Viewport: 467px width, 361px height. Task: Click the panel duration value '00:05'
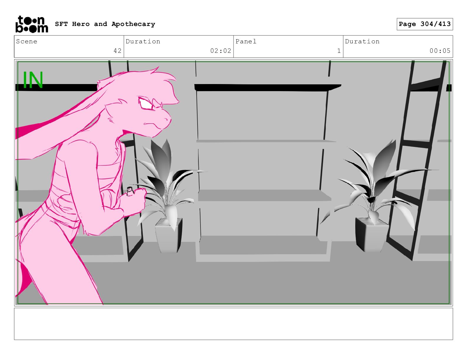440,51
